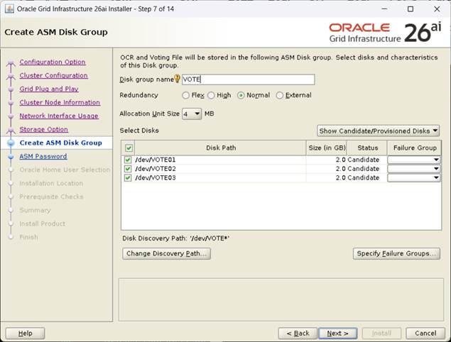This screenshot has width=451, height=342.
Task: Click the Java installer icon in title bar
Action: (x=9, y=9)
